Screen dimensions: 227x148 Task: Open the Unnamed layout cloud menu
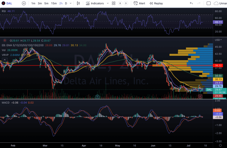220,3
